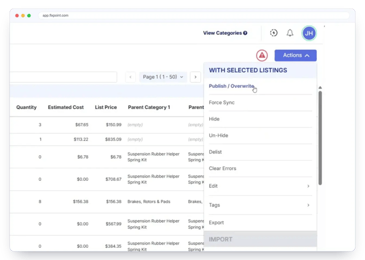Click the $835.09 list price cell

tap(113, 140)
